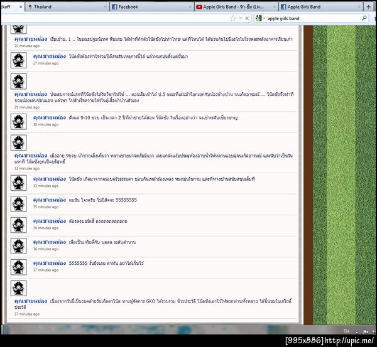Image resolution: width=377 pixels, height=347 pixels.
Task: Open คุณชายหม่อง name on 29 minutes ago comment
Action: 31,94
